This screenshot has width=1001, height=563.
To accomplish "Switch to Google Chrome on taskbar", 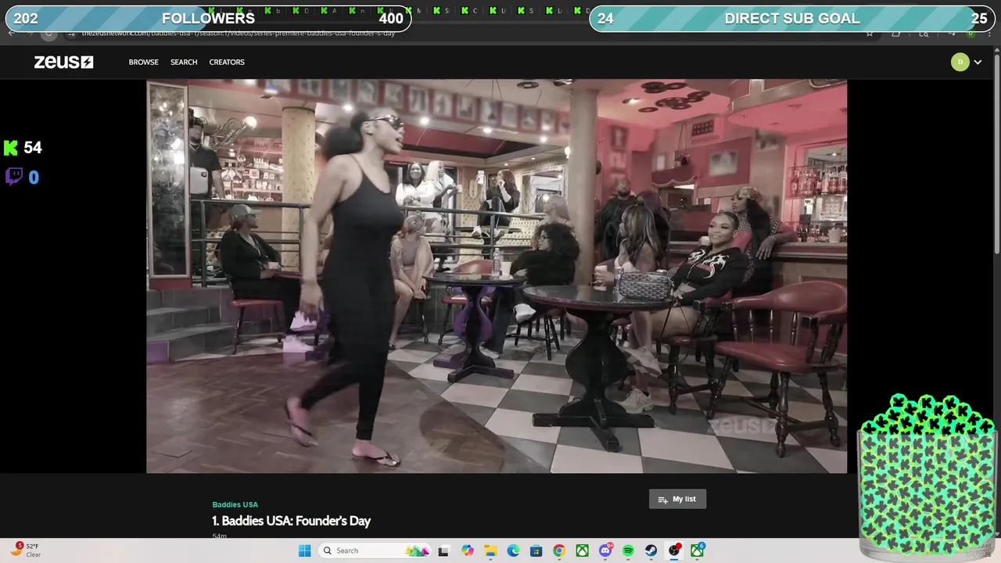I will [559, 550].
